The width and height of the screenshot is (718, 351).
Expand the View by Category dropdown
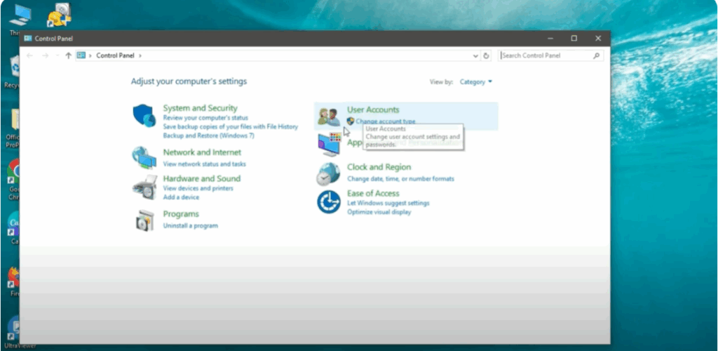(476, 82)
